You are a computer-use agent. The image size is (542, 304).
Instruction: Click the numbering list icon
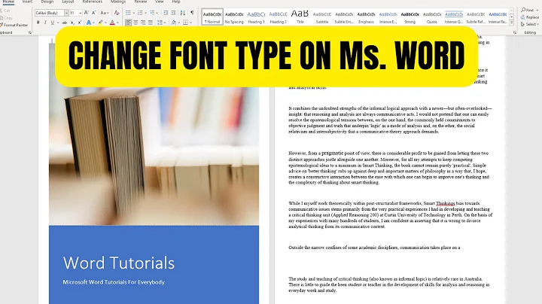click(140, 13)
